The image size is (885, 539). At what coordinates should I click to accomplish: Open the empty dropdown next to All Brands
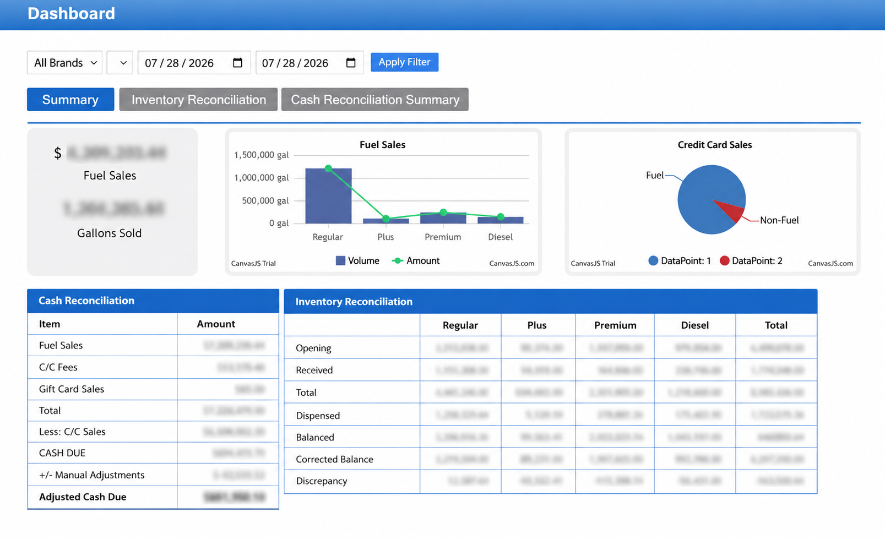[120, 63]
